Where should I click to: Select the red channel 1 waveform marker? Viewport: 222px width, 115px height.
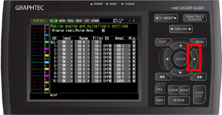point(47,28)
